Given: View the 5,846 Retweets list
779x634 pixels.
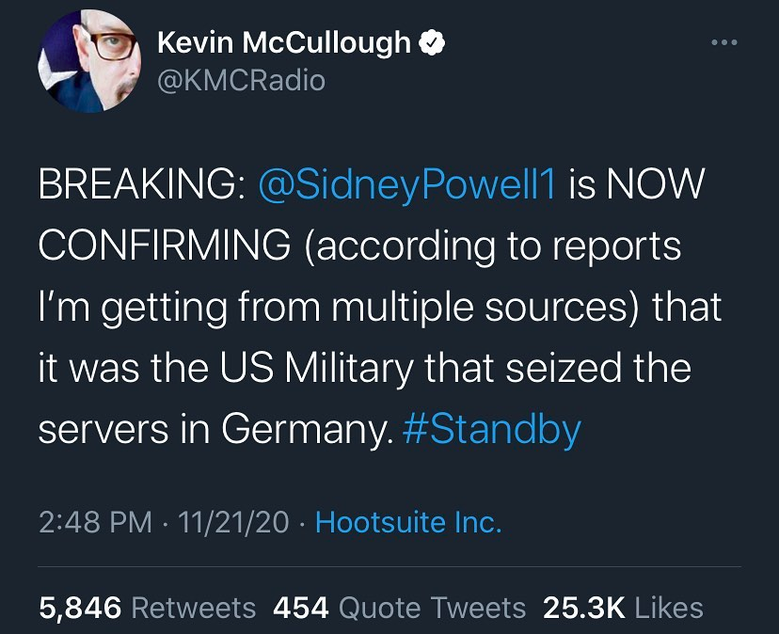Looking at the screenshot, I should 147,608.
